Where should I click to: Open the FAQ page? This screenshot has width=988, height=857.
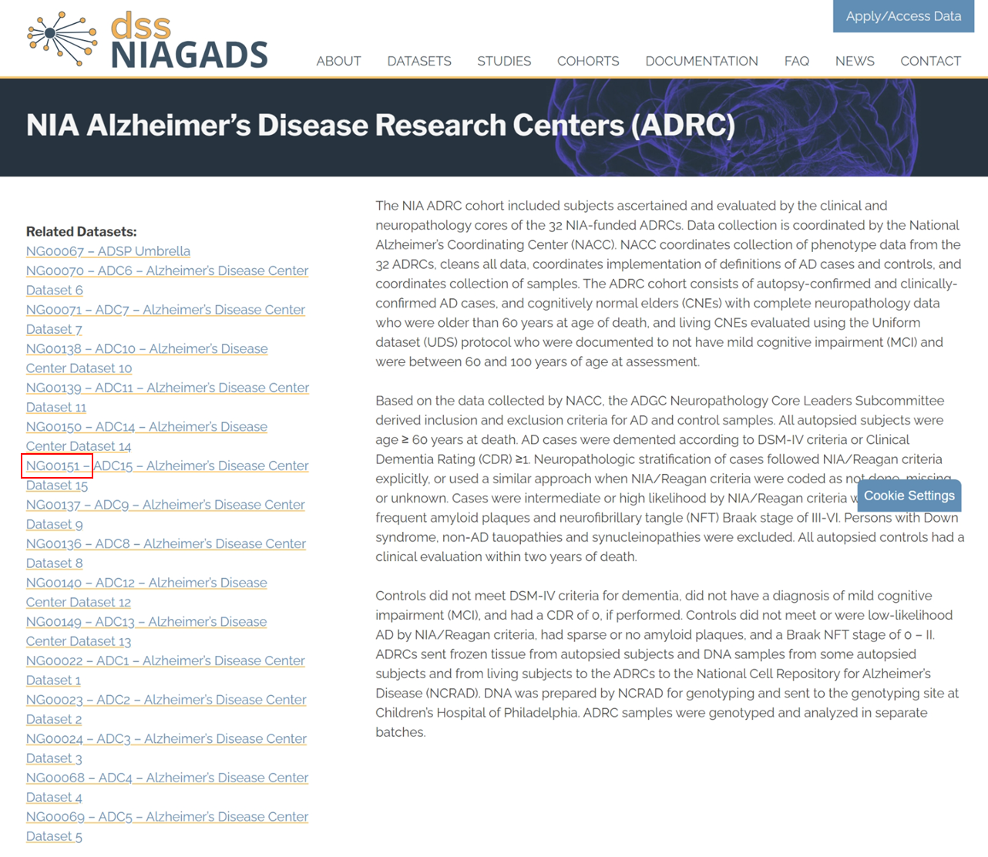tap(796, 61)
